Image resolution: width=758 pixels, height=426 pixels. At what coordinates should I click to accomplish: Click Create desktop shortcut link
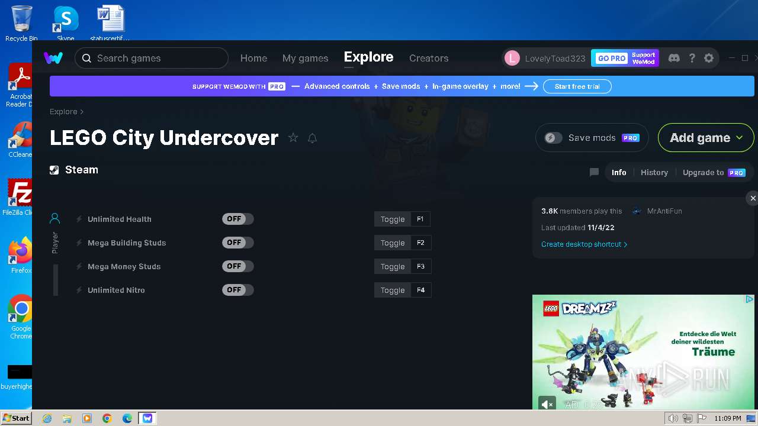(584, 244)
